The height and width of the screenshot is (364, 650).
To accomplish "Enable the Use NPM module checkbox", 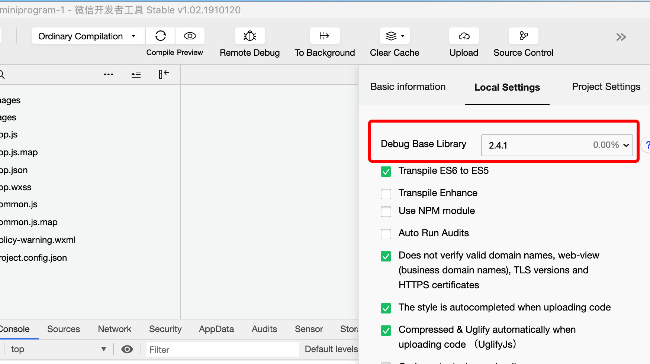I will 386,211.
